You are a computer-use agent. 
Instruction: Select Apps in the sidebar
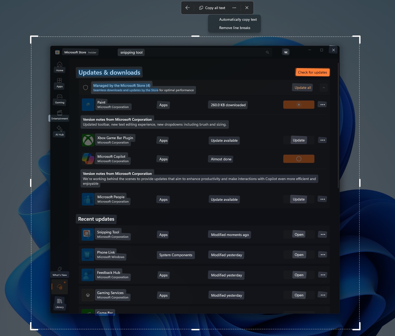click(59, 83)
